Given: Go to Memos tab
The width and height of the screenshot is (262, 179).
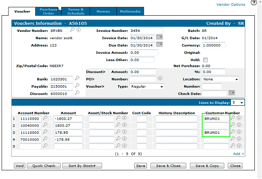Looking at the screenshot, I should pos(103,11).
